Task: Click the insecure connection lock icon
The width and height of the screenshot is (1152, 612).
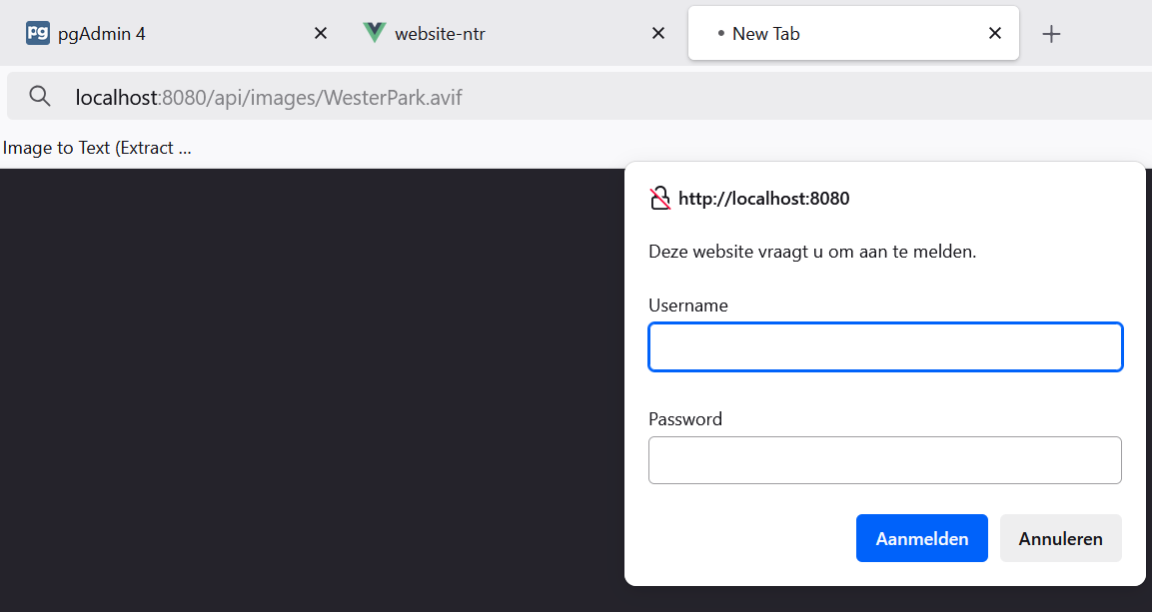Action: pyautogui.click(x=659, y=199)
